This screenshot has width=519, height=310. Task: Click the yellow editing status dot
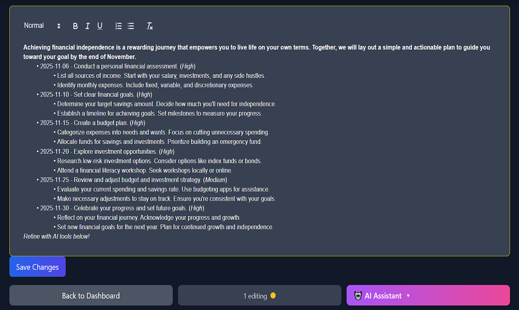coord(273,295)
